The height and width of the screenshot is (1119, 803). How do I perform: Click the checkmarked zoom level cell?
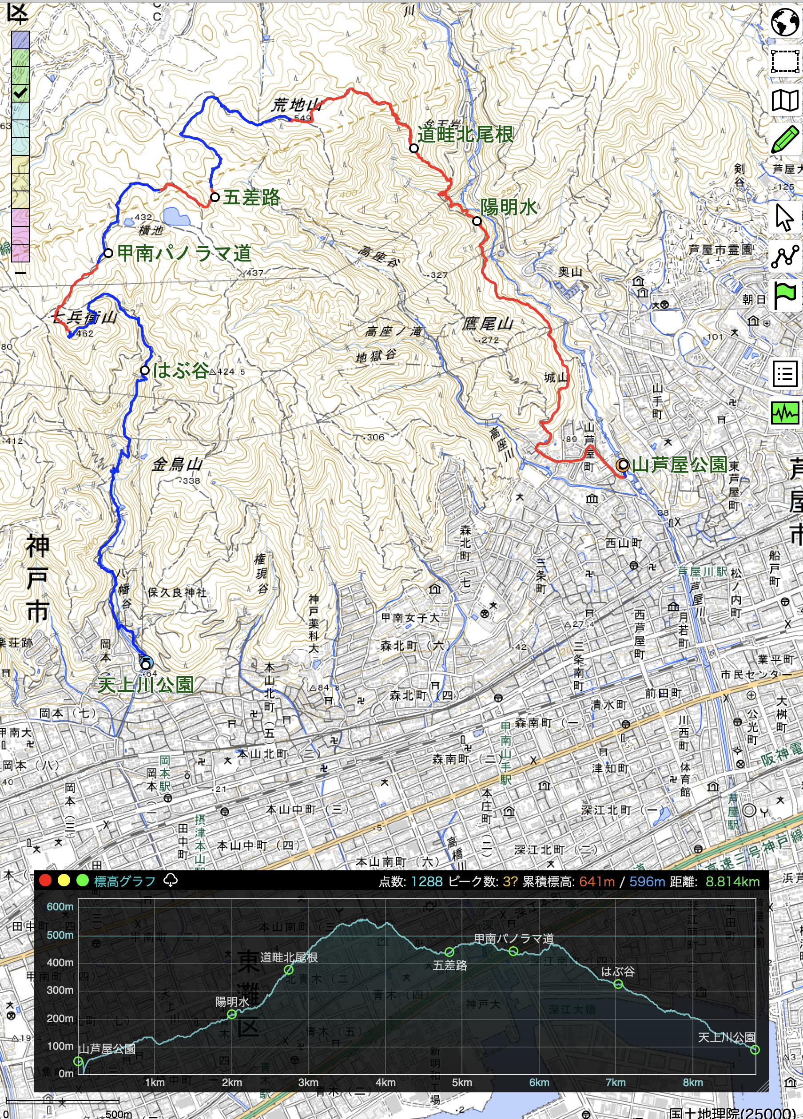click(20, 93)
